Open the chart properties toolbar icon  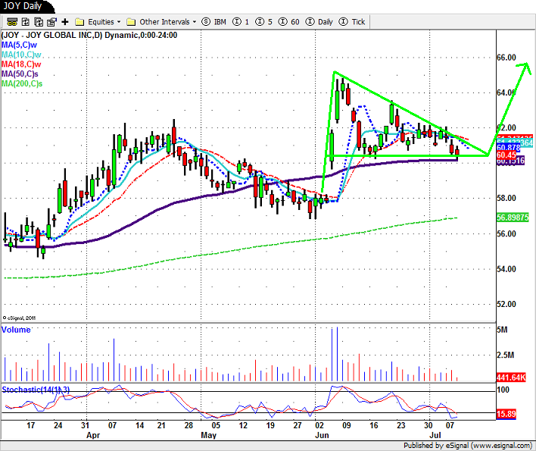coord(51,22)
